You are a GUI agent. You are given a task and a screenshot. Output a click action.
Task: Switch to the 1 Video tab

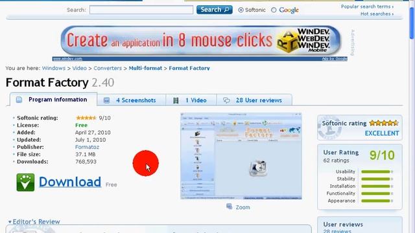click(191, 100)
